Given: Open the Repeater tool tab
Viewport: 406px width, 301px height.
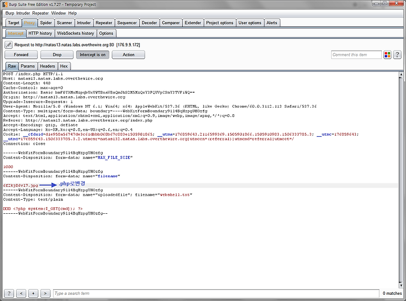Looking at the screenshot, I should tap(104, 23).
